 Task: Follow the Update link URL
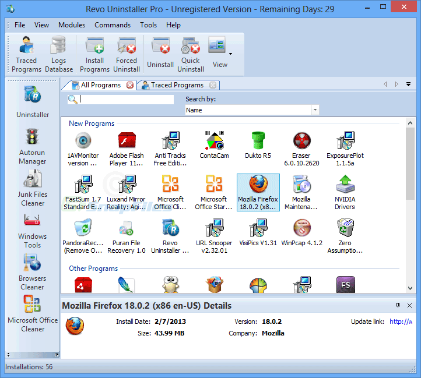tap(401, 322)
